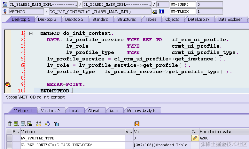Click the program list icon at top left
This screenshot has height=149, width=249.
pyautogui.click(x=5, y=4)
